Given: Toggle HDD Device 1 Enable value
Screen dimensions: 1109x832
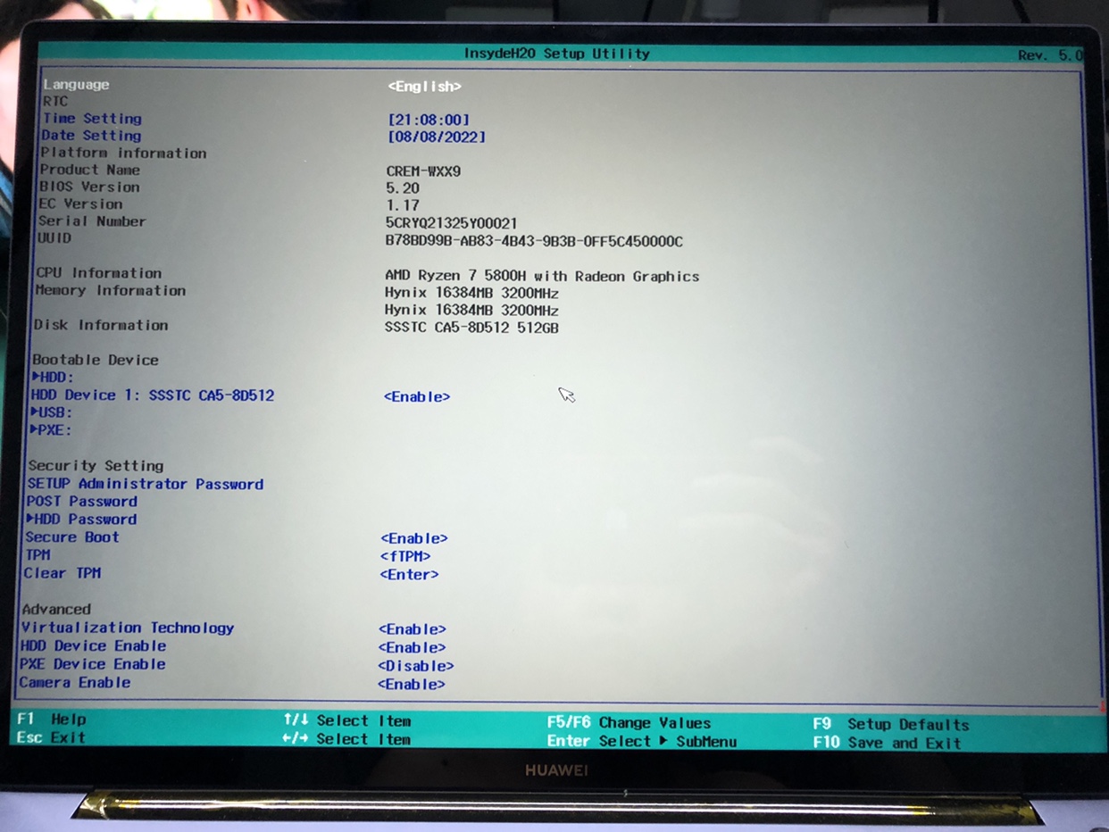Looking at the screenshot, I should [417, 396].
